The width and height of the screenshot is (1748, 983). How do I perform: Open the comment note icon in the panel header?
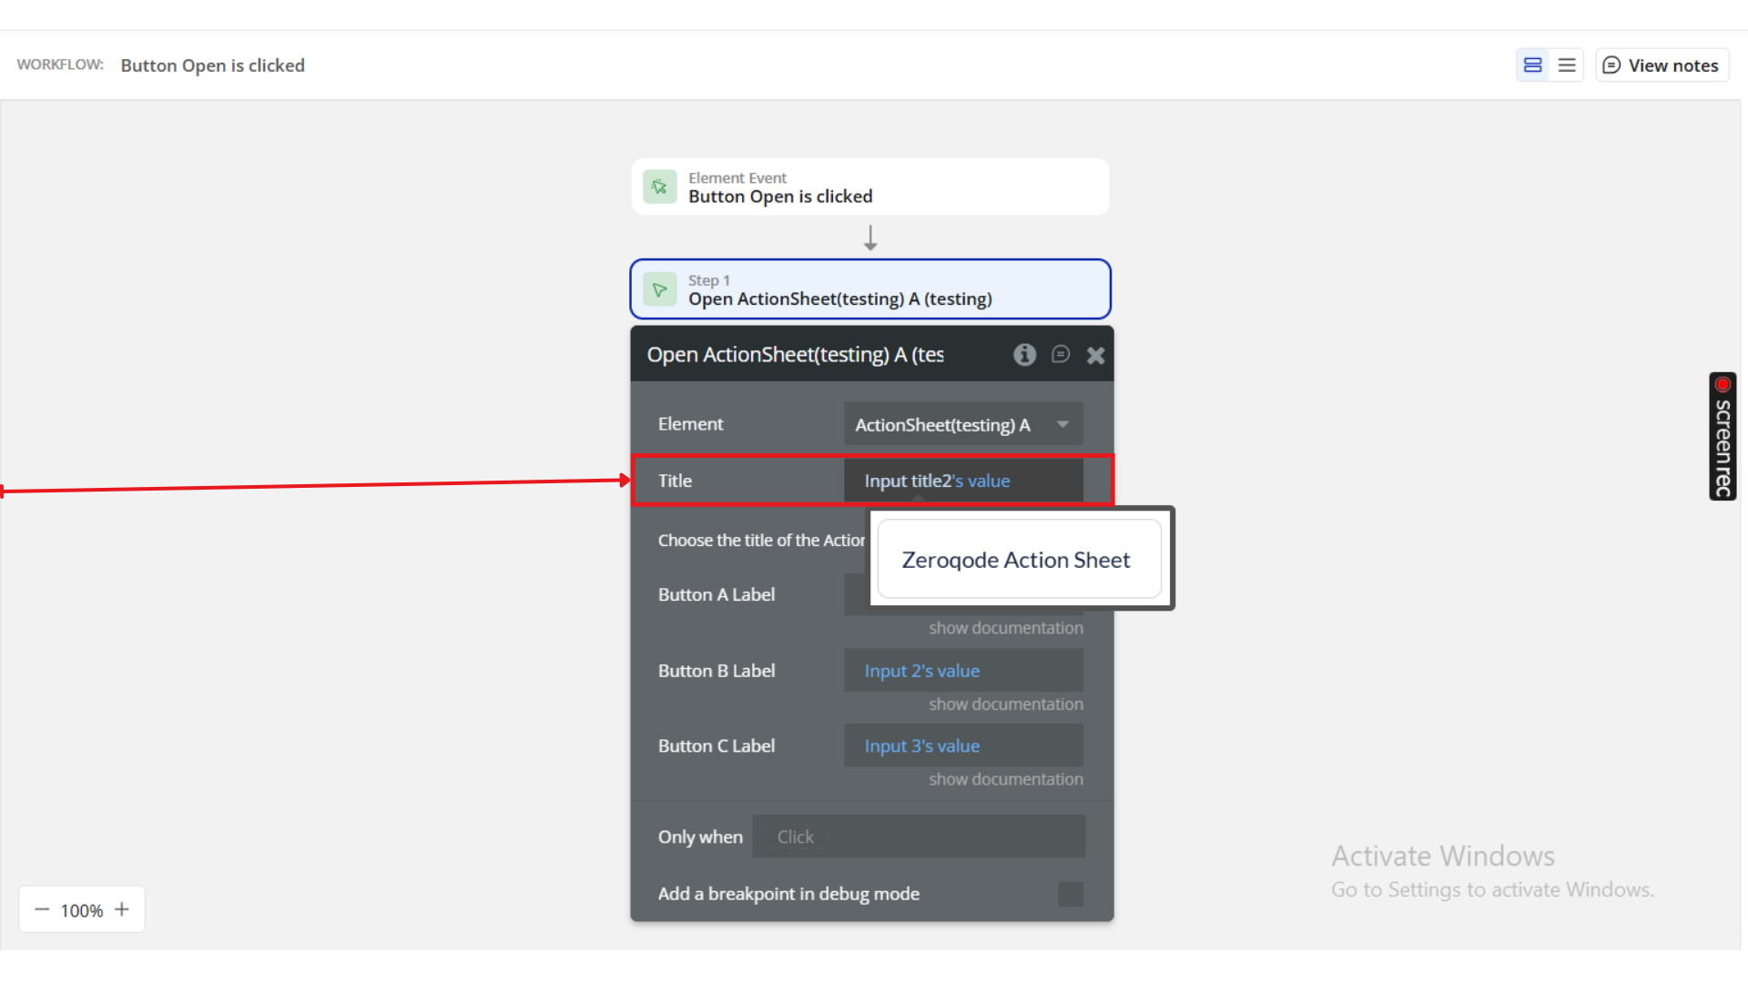click(x=1061, y=354)
